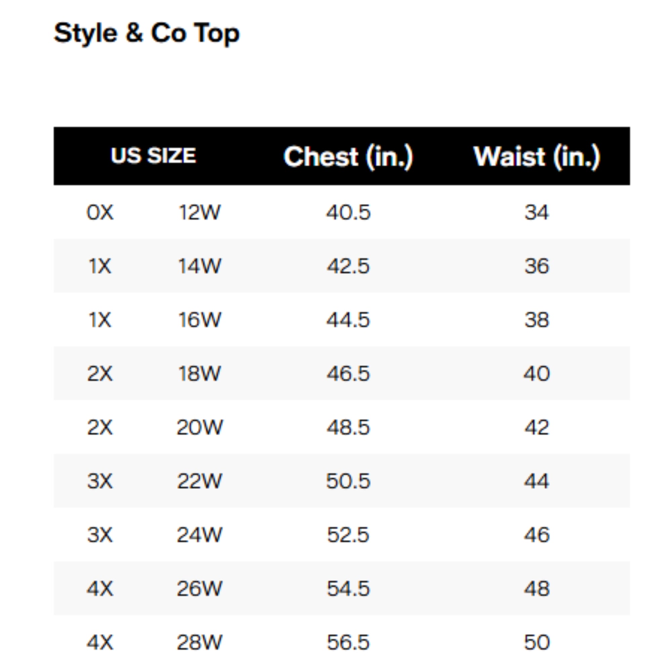This screenshot has width=672, height=672.
Task: Click the 36 waist measurement
Action: coord(537,266)
